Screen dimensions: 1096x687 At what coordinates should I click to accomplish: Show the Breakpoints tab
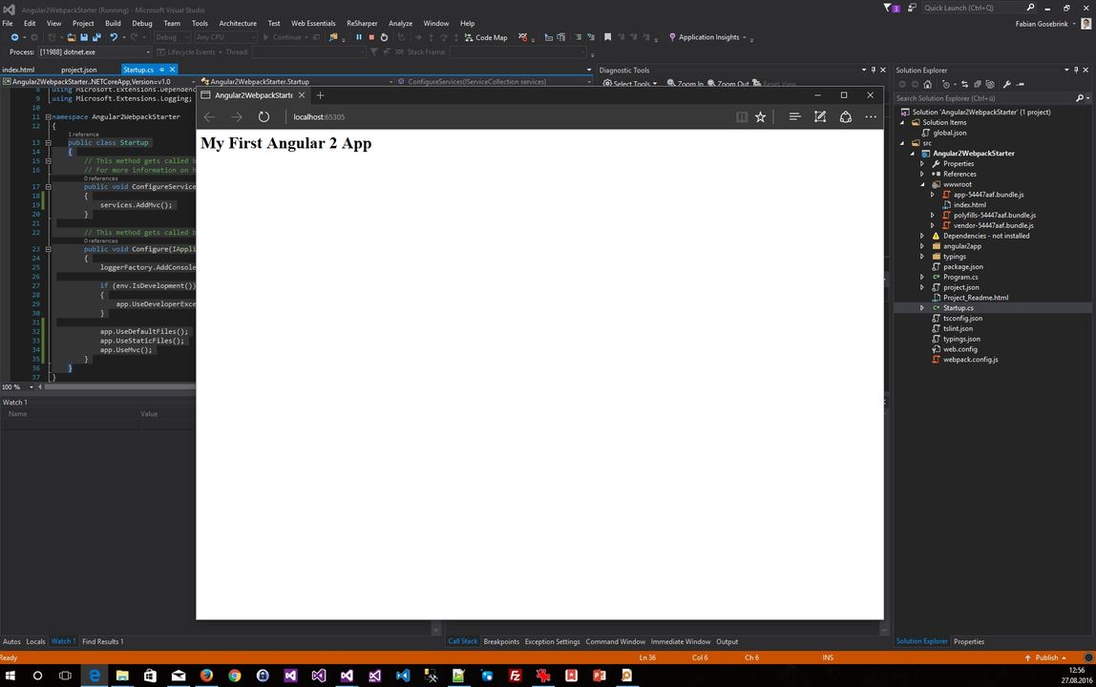pos(501,641)
